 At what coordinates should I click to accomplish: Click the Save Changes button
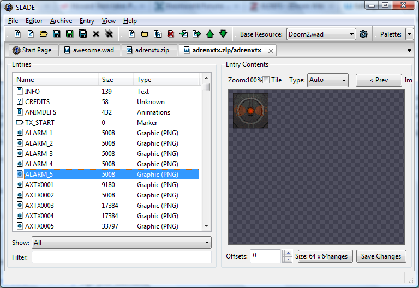[x=381, y=256]
